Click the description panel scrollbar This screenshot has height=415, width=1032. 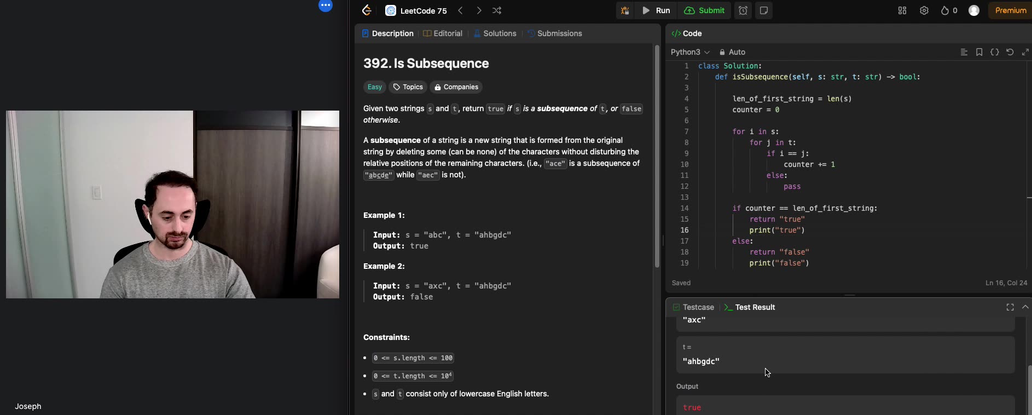pyautogui.click(x=657, y=156)
